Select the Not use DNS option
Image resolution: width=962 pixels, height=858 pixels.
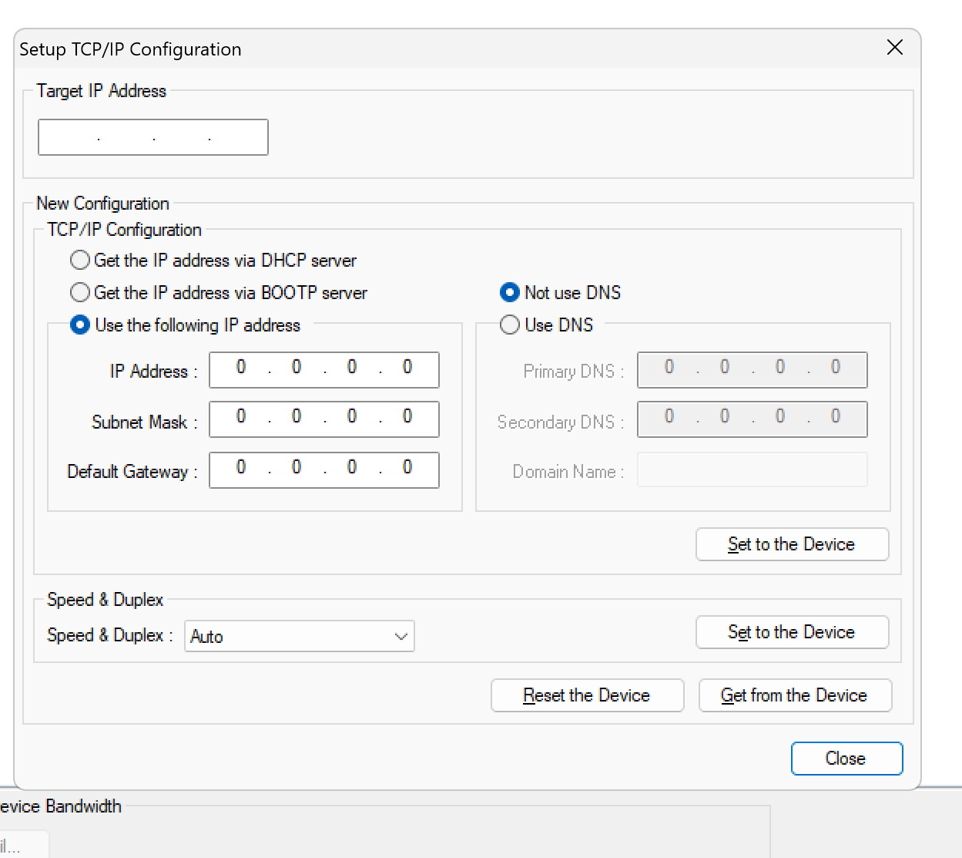tap(509, 293)
